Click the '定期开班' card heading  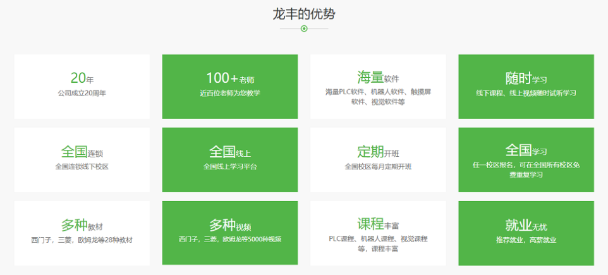coord(378,152)
